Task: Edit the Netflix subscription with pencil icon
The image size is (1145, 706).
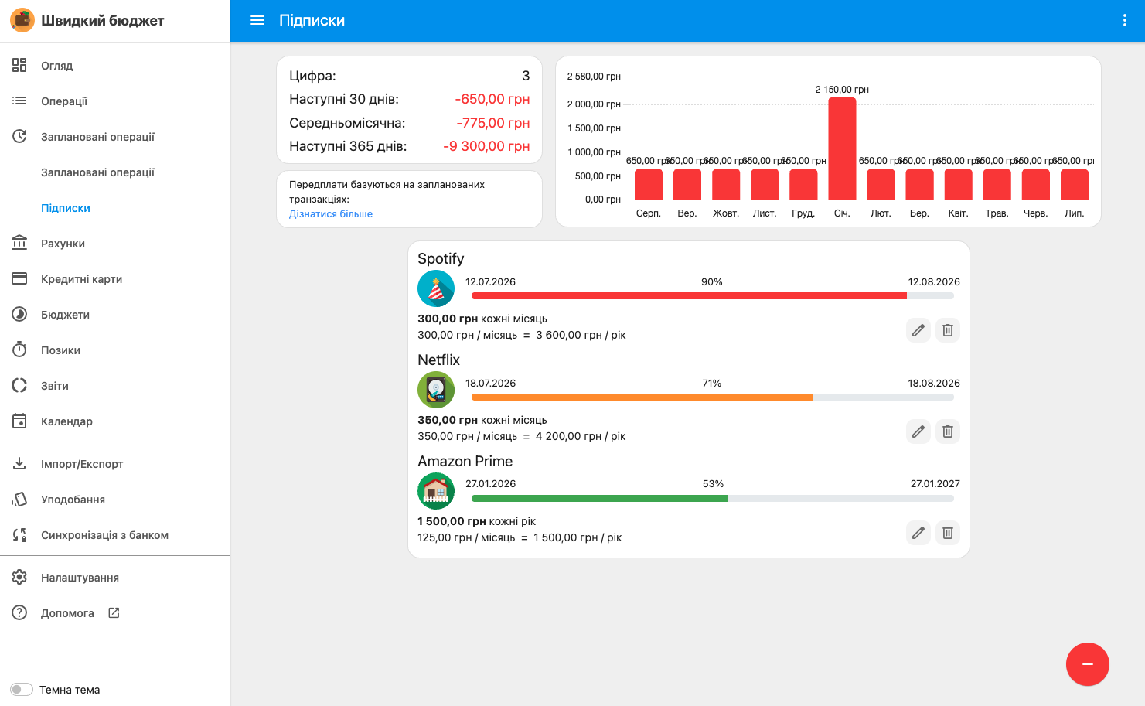Action: click(918, 431)
